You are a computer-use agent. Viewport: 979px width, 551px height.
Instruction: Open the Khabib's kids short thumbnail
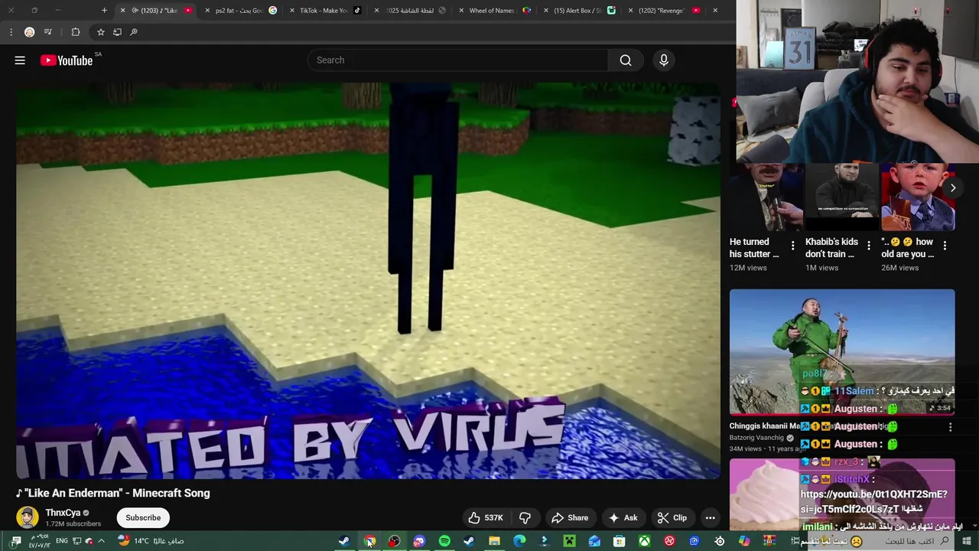click(x=842, y=197)
